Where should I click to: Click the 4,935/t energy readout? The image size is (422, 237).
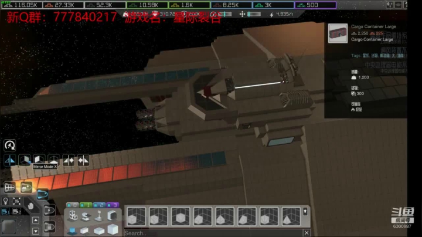pyautogui.click(x=281, y=14)
